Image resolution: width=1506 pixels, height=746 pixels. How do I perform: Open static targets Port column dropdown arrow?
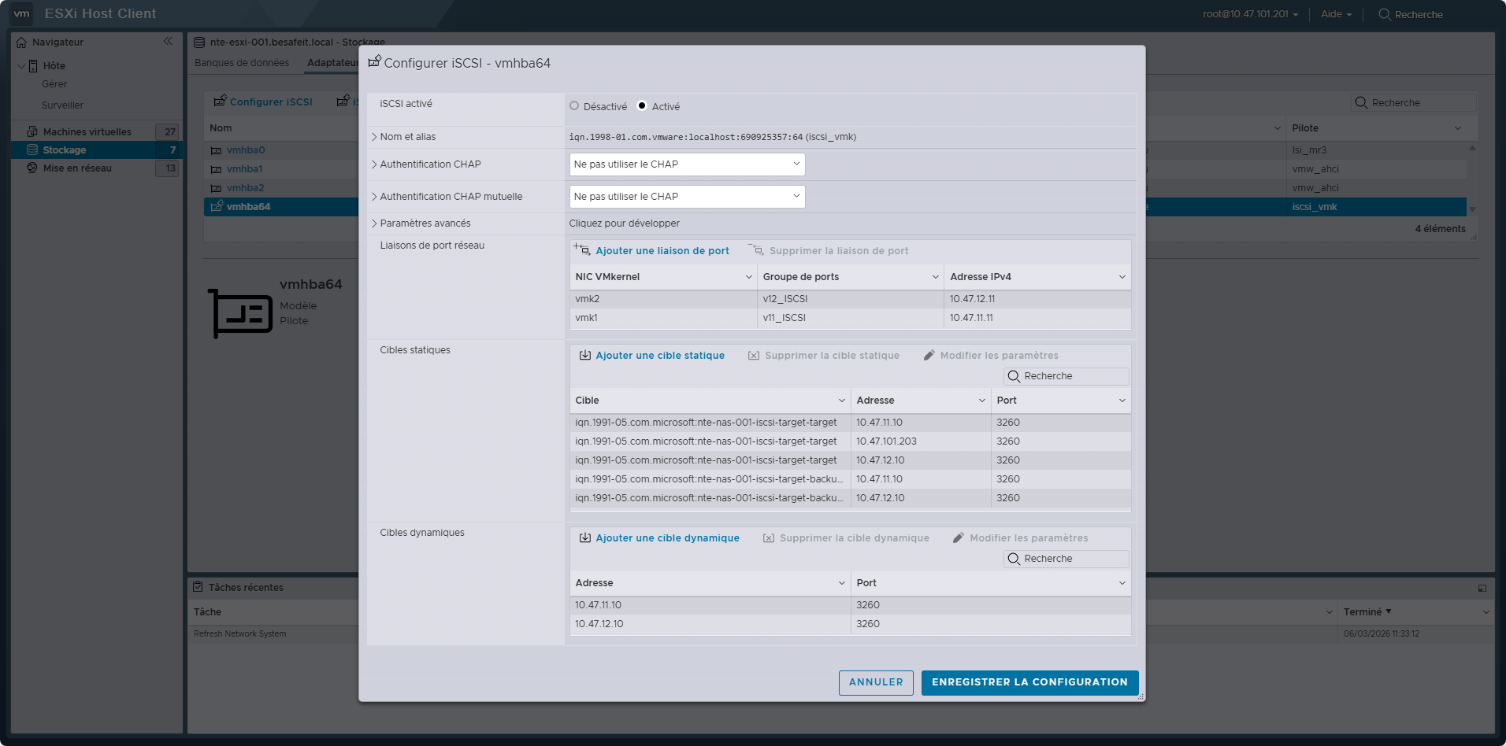1122,401
